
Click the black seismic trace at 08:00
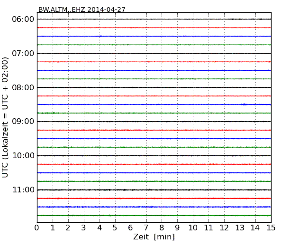coord(154,87)
